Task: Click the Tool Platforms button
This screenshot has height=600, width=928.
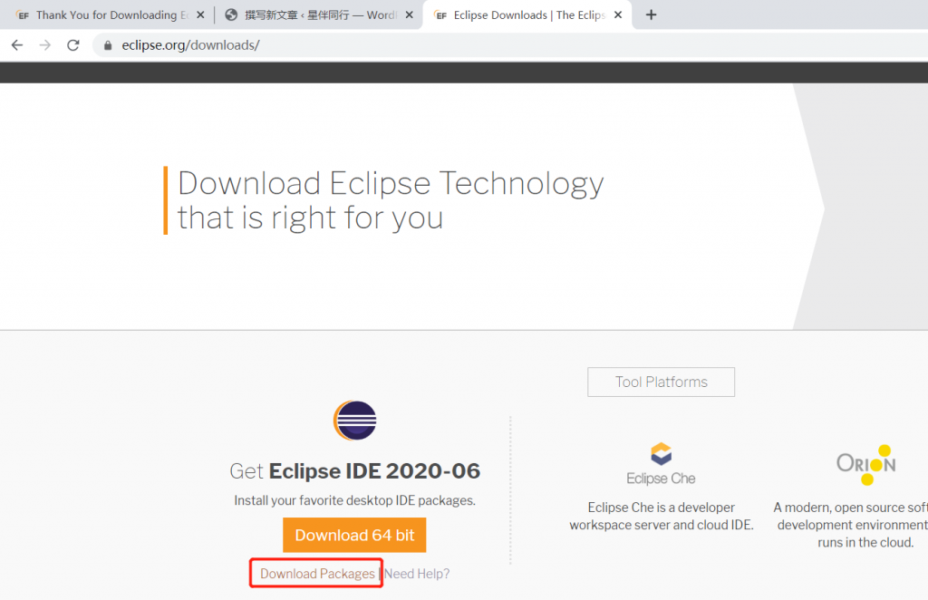Action: click(661, 382)
